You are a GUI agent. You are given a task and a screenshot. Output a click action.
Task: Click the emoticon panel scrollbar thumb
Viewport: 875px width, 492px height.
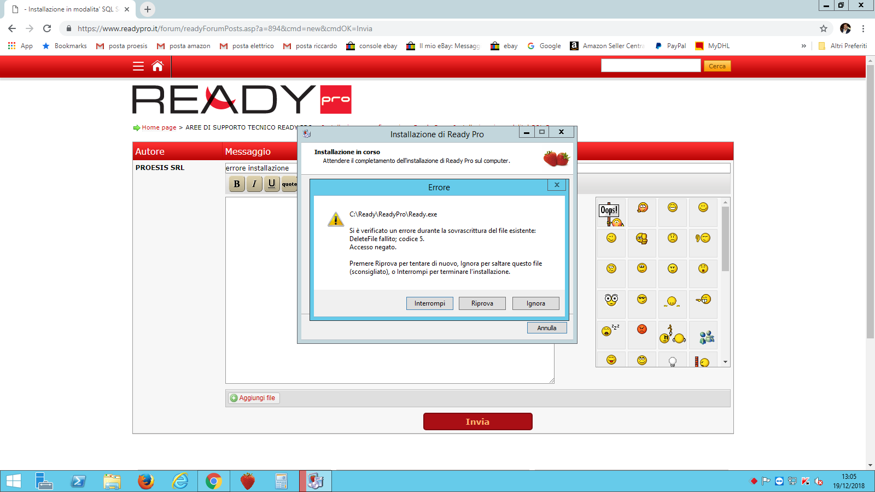(x=725, y=239)
